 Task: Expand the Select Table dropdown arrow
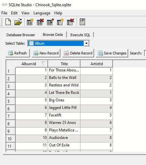click(x=86, y=43)
